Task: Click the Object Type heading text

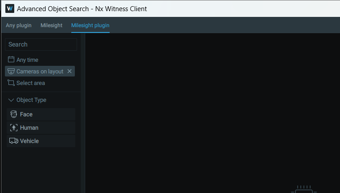Action: pos(32,100)
